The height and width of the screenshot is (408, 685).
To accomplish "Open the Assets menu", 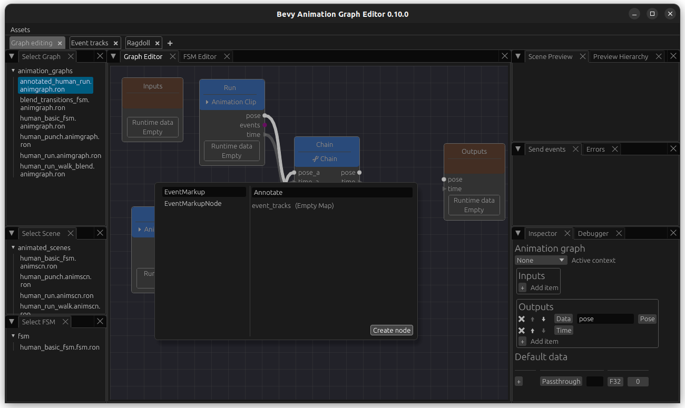I will [20, 30].
